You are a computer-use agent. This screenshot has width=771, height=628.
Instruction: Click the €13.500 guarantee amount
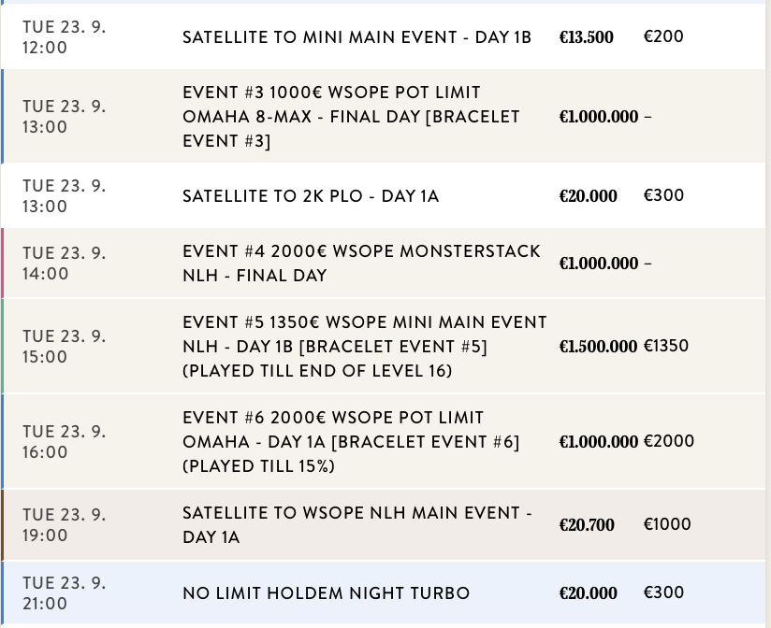586,37
